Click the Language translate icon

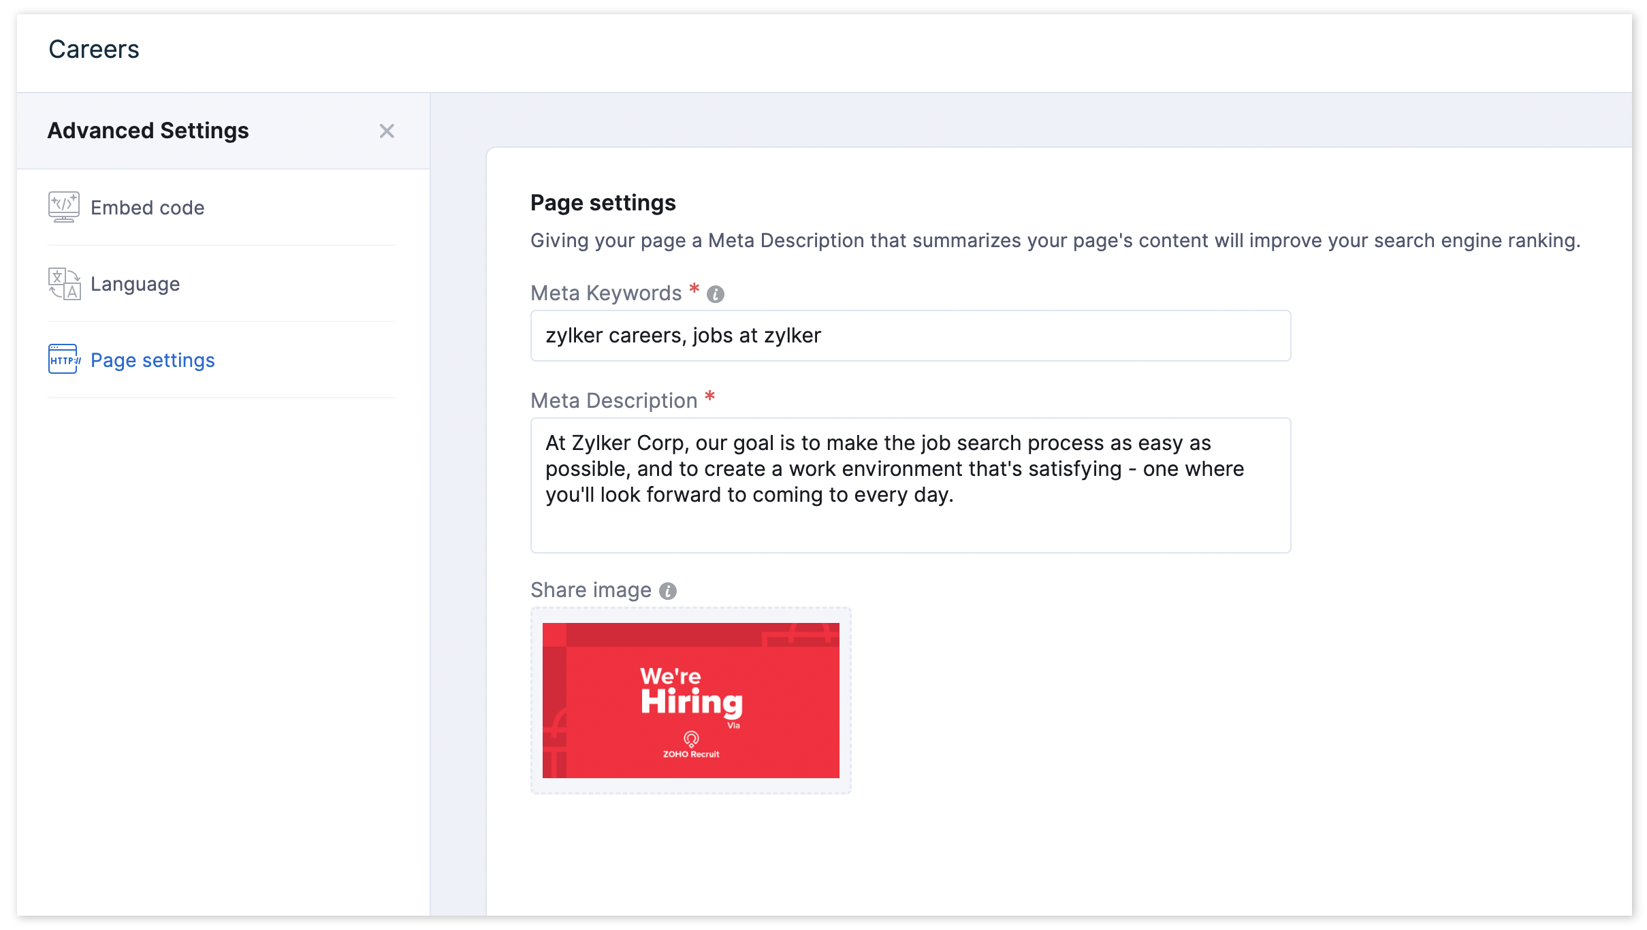coord(64,284)
